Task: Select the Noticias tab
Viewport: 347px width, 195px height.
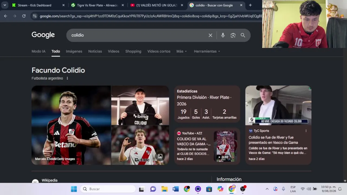Action: click(95, 51)
